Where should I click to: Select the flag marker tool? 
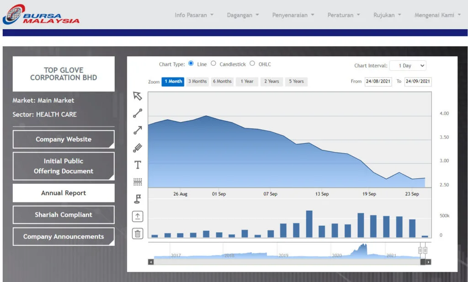138,199
